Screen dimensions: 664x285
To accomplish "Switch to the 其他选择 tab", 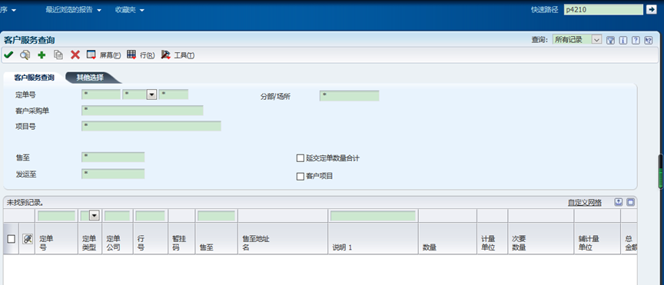I will click(x=90, y=78).
